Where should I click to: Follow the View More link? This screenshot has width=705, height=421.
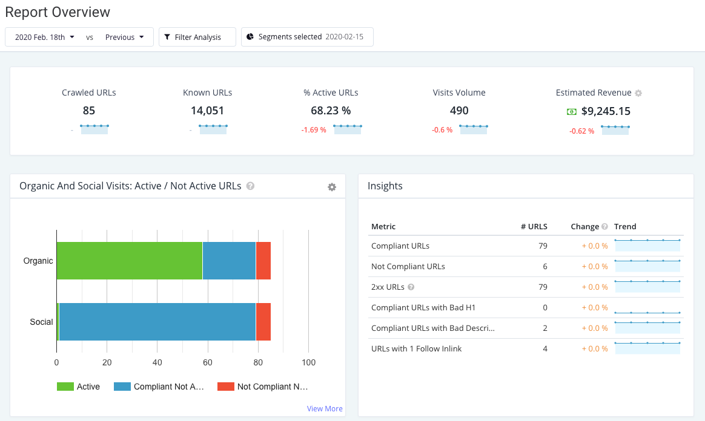click(x=325, y=408)
